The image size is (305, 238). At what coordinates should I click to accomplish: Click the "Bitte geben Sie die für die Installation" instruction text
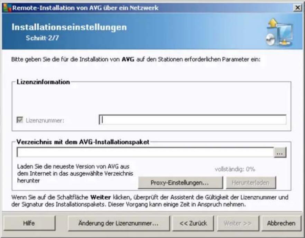point(136,59)
